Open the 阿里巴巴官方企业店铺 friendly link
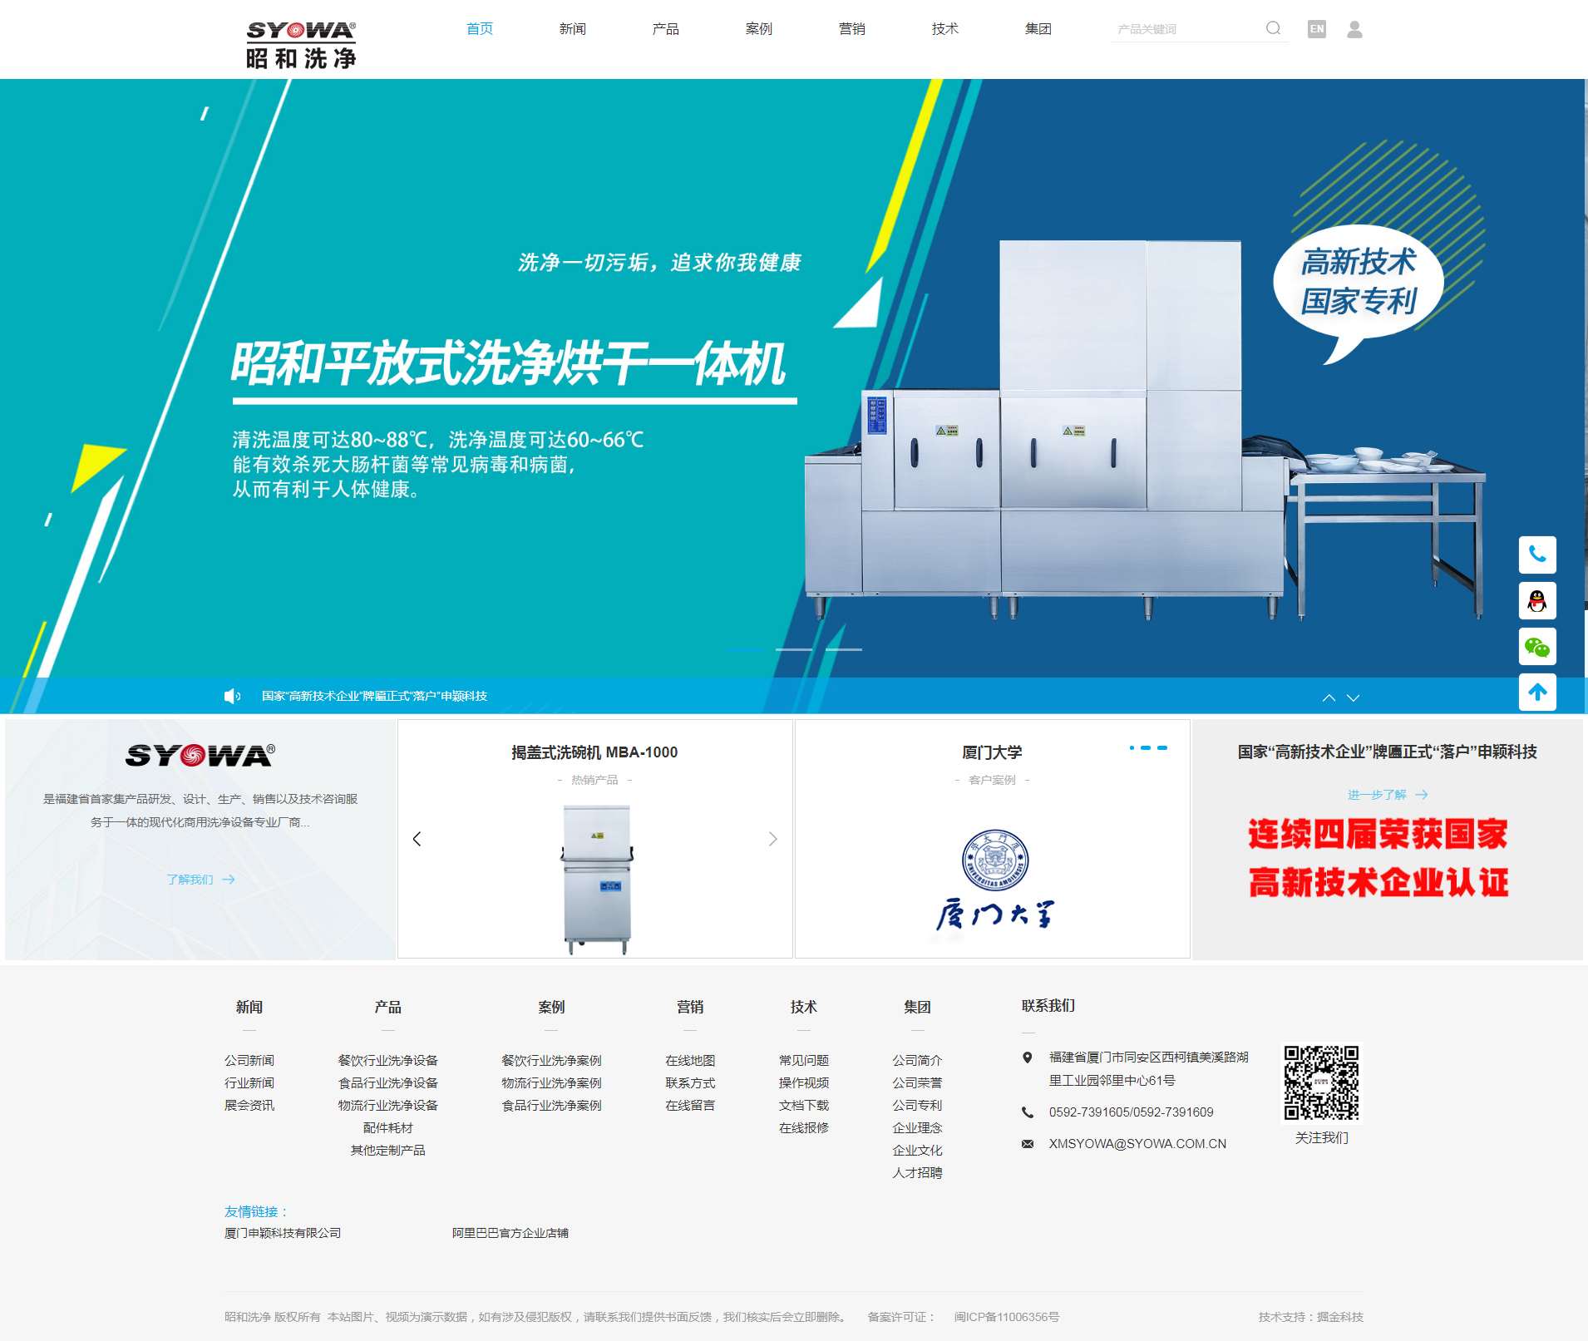 510,1233
